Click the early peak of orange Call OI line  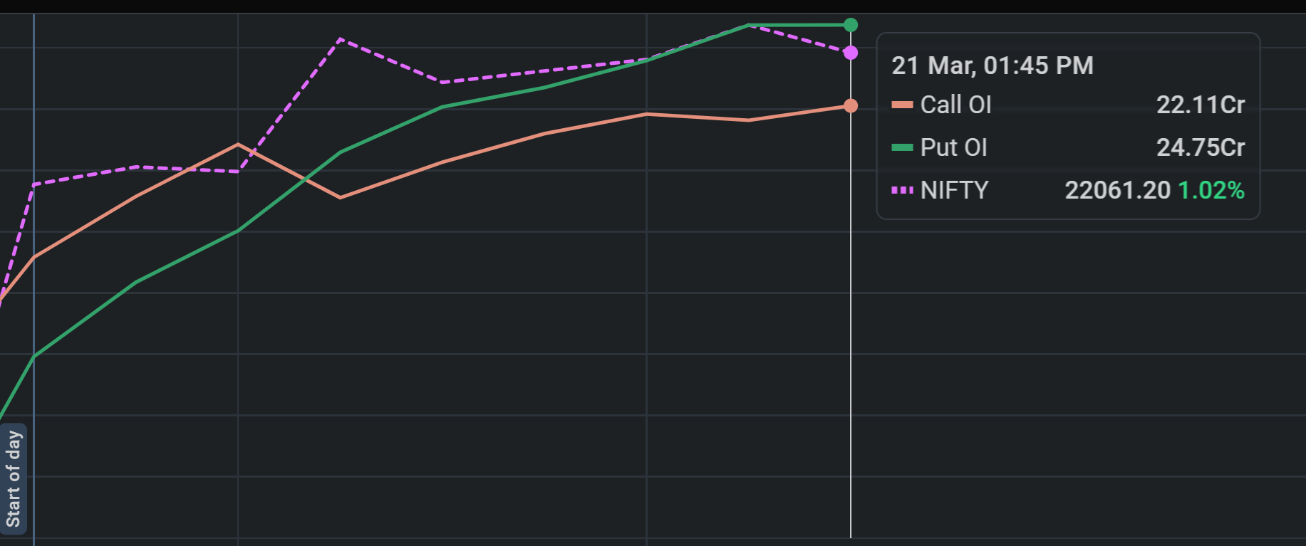coord(238,145)
